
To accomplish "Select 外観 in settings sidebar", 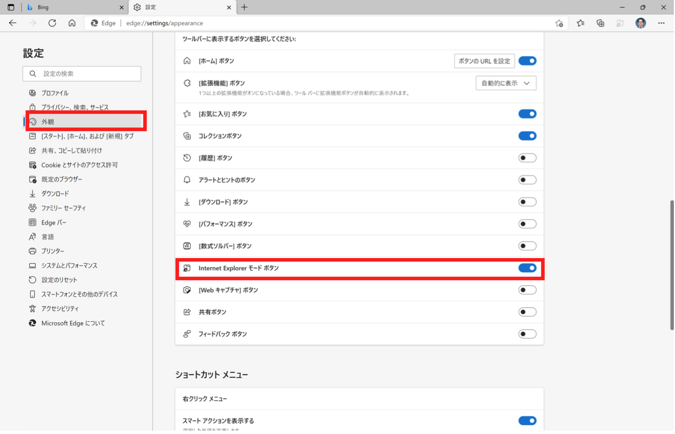I will pos(85,122).
